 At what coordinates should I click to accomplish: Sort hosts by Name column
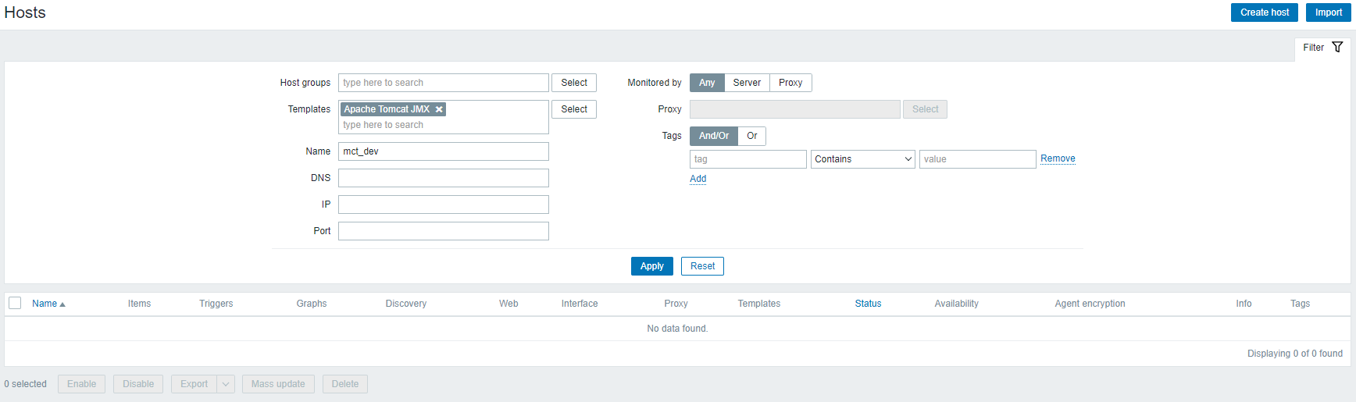pos(45,304)
